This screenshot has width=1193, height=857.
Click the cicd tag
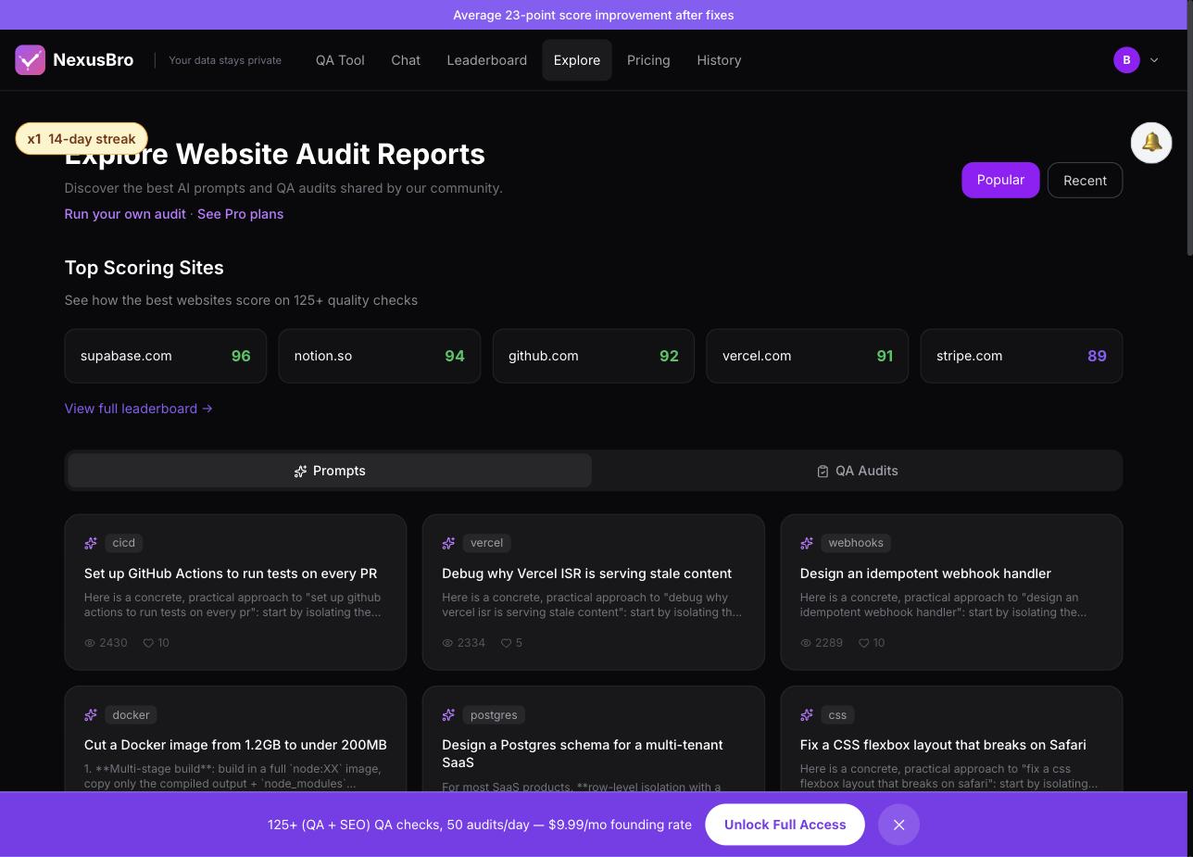click(123, 543)
